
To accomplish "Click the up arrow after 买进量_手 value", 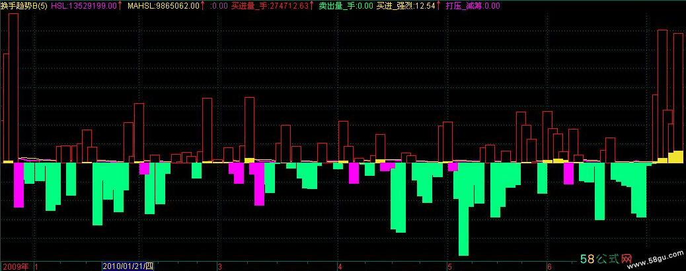I will [311, 5].
